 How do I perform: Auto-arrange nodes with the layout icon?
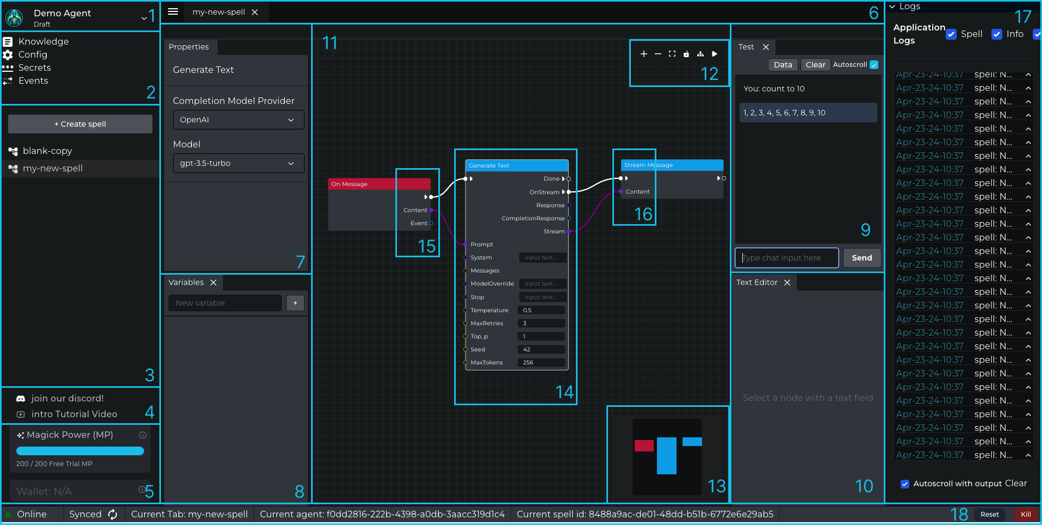click(x=700, y=54)
